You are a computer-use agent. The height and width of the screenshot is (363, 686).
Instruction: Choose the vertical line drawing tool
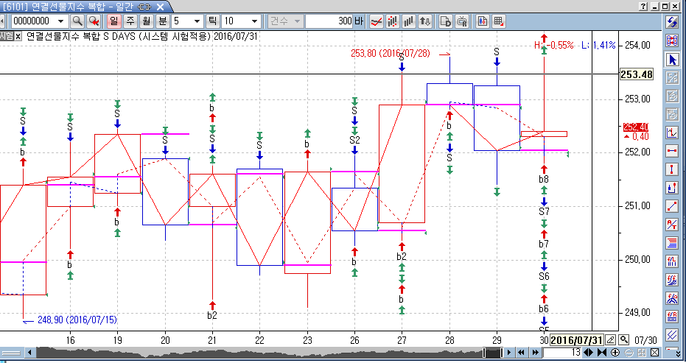coord(672,169)
